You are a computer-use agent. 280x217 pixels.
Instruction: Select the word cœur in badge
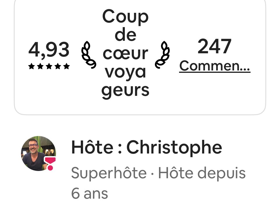pos(125,54)
